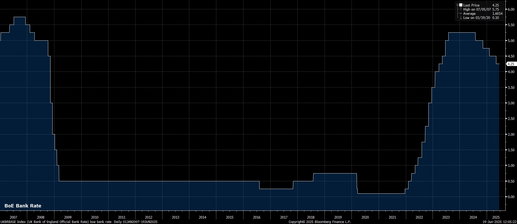Click the 2025 label on the x-axis

point(496,217)
